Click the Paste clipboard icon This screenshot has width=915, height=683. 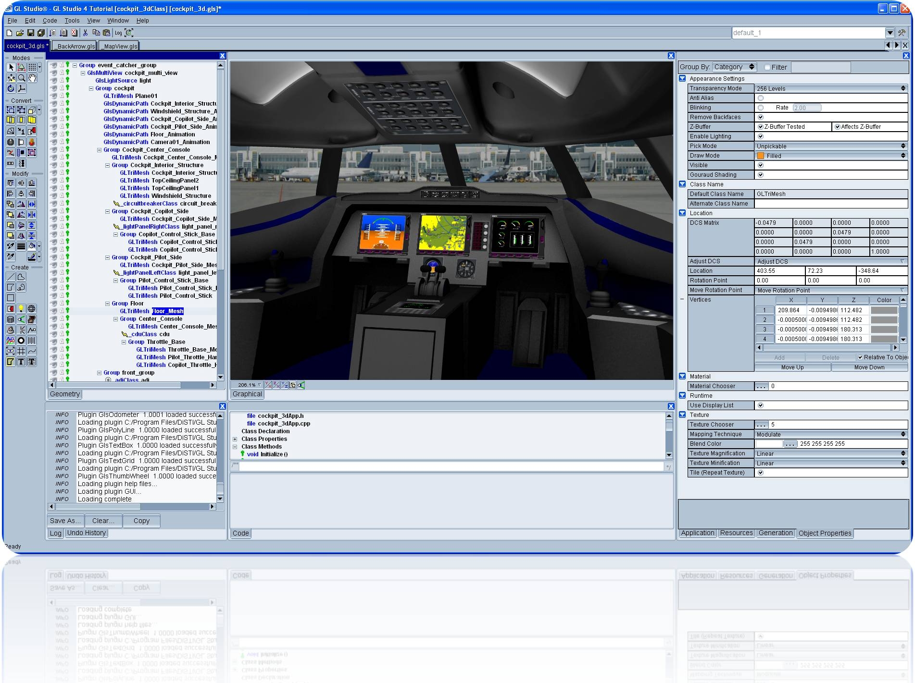tap(106, 33)
